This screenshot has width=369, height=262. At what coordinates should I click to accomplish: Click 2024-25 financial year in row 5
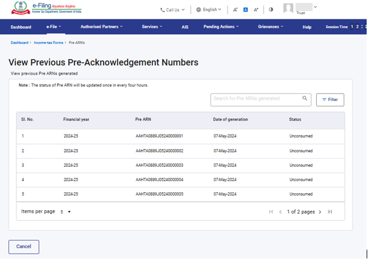coord(71,194)
